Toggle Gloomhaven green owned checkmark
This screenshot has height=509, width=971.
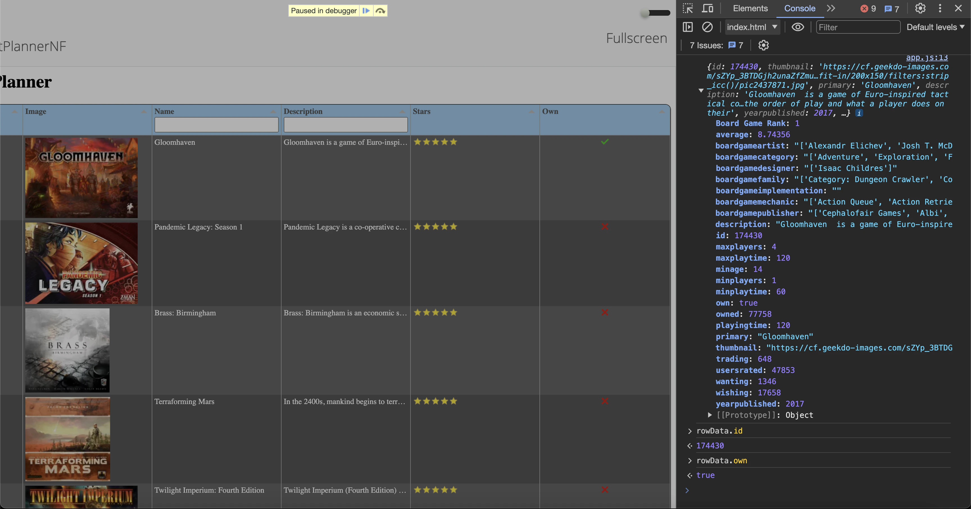pyautogui.click(x=605, y=142)
